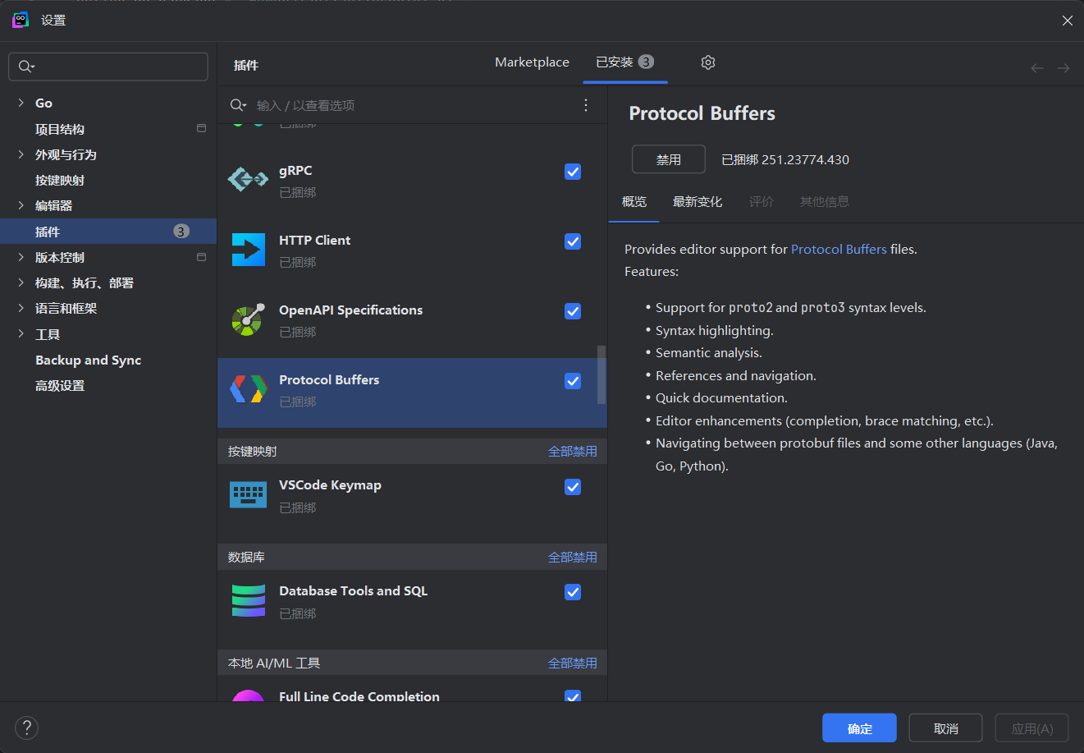
Task: Click the 应用(A) button
Action: pos(1032,728)
